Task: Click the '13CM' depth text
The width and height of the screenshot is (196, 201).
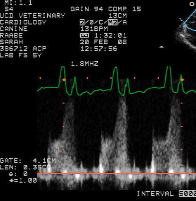Action: [118, 16]
